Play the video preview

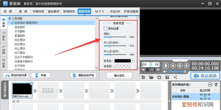[x=166, y=66]
